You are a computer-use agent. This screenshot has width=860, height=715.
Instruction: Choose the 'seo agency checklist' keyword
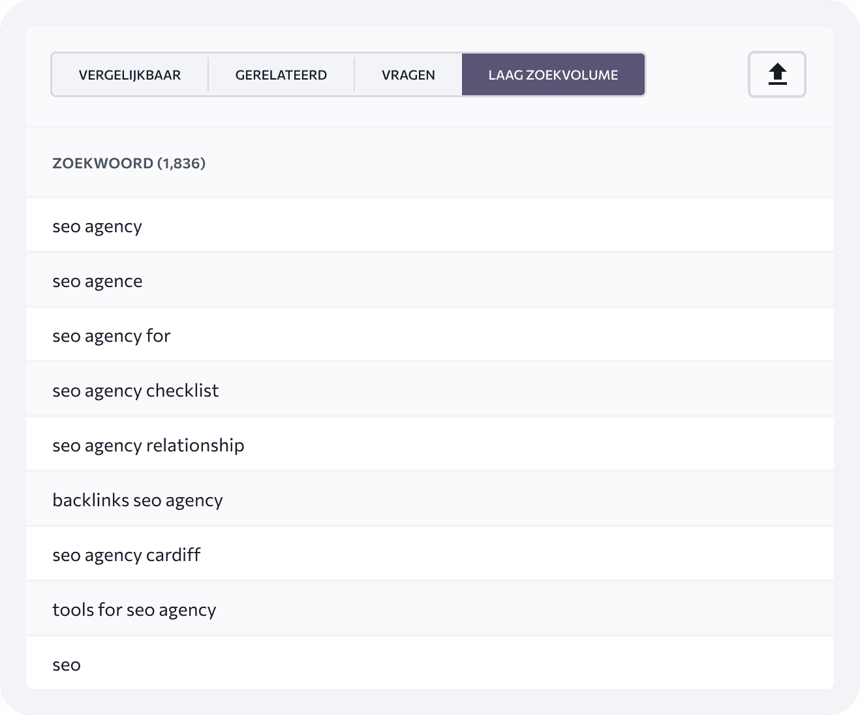coord(430,390)
